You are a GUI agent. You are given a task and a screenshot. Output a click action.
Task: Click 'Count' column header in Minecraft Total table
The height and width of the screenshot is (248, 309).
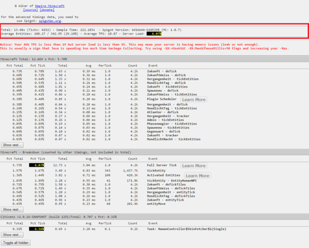pos(132,65)
